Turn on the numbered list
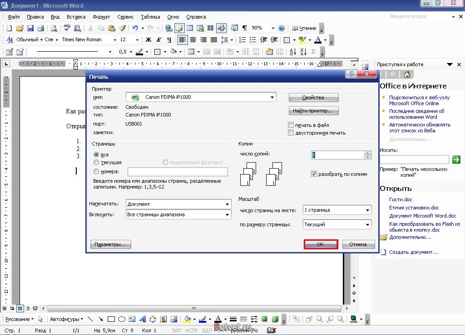465x335 pixels. click(x=242, y=39)
